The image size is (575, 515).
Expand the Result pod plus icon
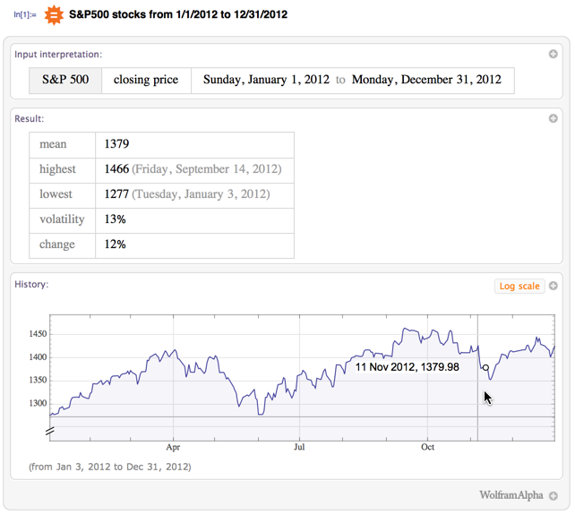coord(553,118)
